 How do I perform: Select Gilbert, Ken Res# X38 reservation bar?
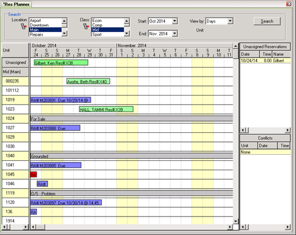click(x=61, y=63)
